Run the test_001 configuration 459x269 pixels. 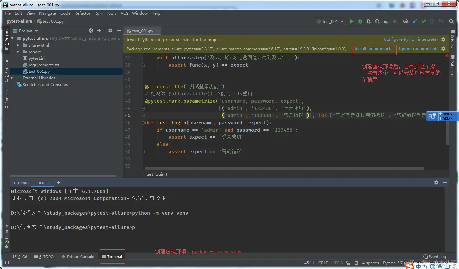point(351,21)
